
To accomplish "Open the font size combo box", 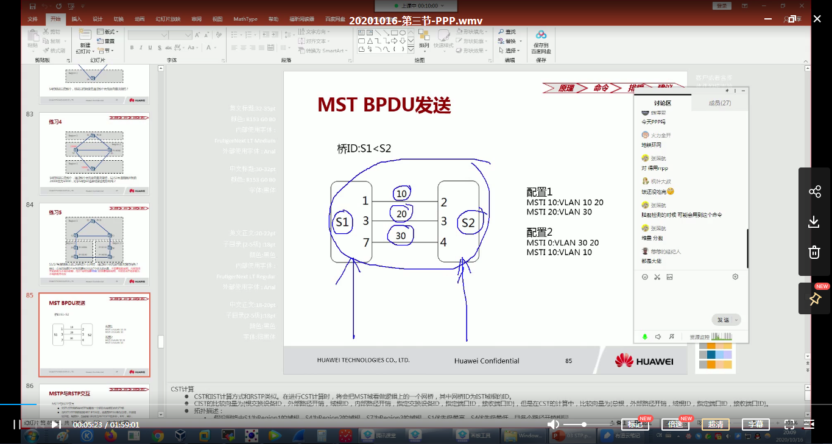I will tap(180, 35).
